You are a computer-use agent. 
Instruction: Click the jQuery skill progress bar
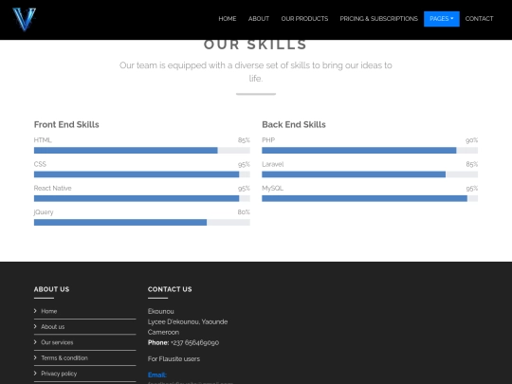tap(142, 223)
